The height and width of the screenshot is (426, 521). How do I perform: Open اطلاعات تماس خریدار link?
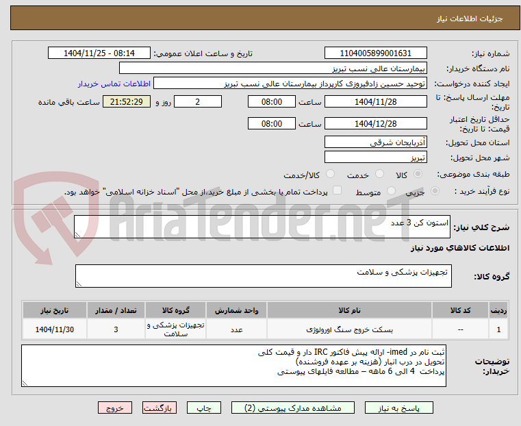click(114, 84)
